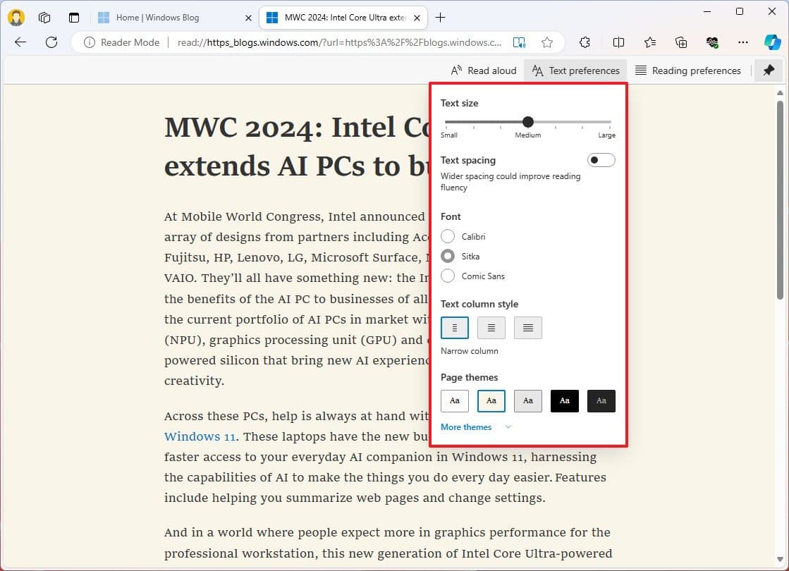Open Reading preferences
The height and width of the screenshot is (571, 789).
pos(687,70)
